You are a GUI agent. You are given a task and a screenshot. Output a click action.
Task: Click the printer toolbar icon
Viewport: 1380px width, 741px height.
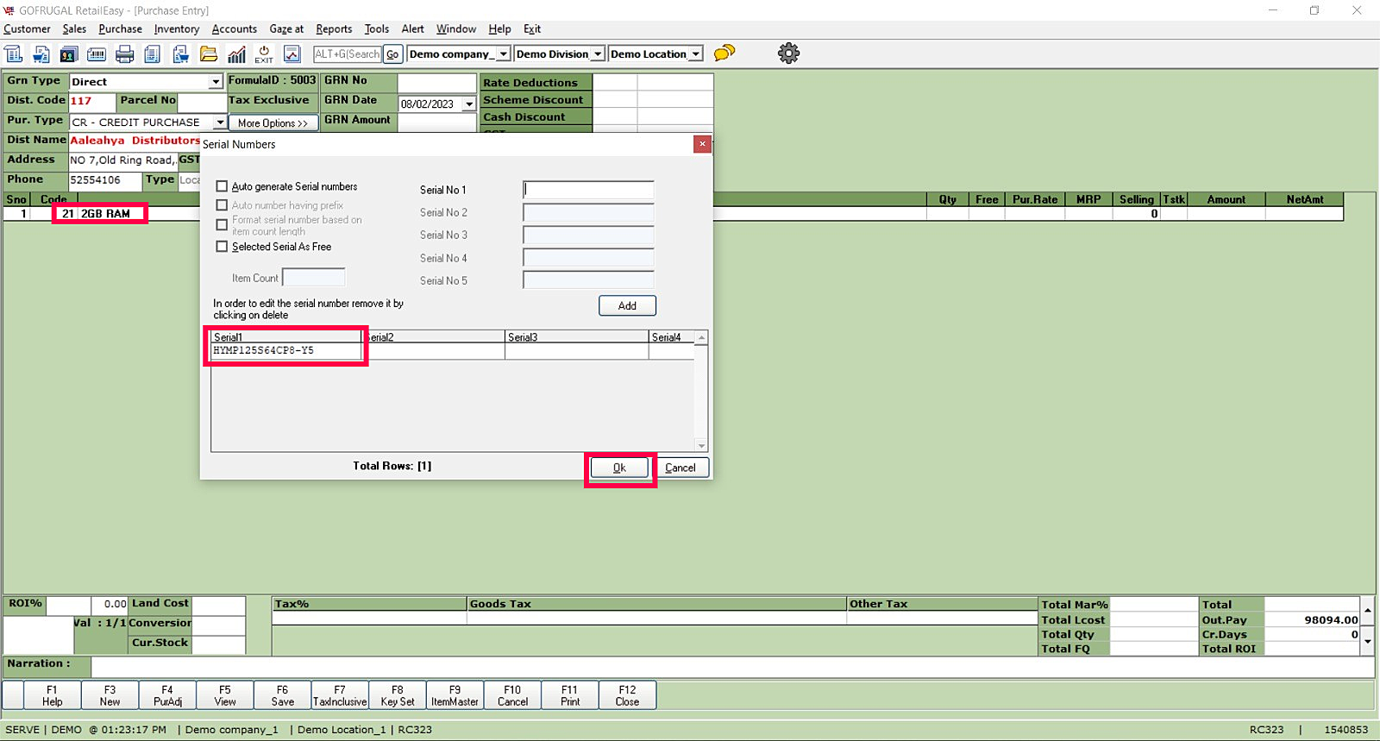click(x=125, y=54)
